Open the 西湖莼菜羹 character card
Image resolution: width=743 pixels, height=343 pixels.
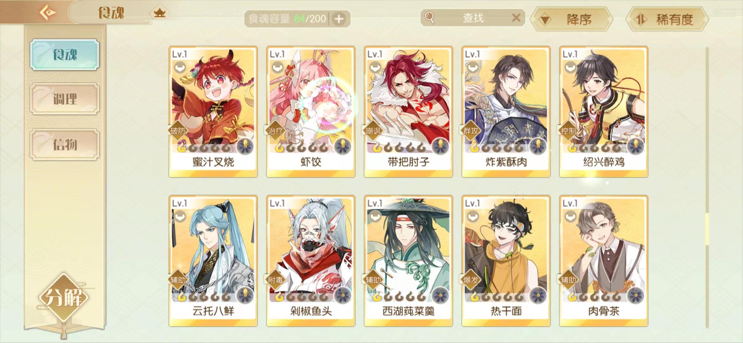tap(408, 261)
